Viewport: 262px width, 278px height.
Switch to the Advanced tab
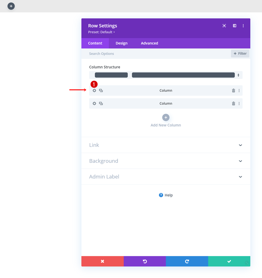click(149, 43)
